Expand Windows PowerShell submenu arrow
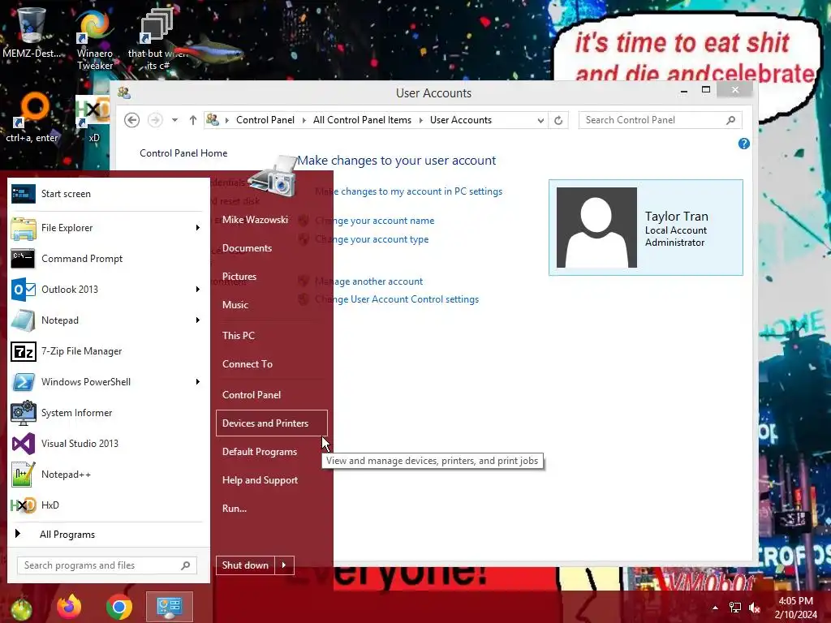The image size is (831, 623). (x=198, y=382)
